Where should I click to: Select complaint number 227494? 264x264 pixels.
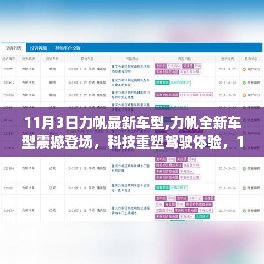8,82
